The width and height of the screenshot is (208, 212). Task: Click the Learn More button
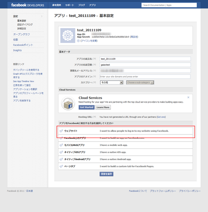(x=103, y=107)
